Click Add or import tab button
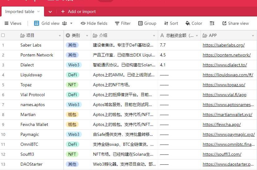The image size is (257, 170). tap(78, 11)
